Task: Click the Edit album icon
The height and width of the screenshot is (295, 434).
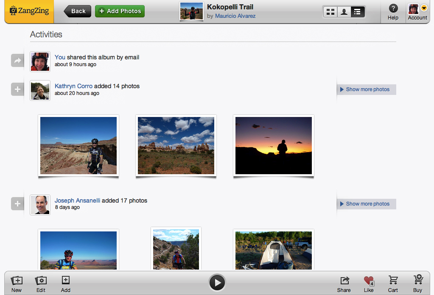Action: pos(41,281)
